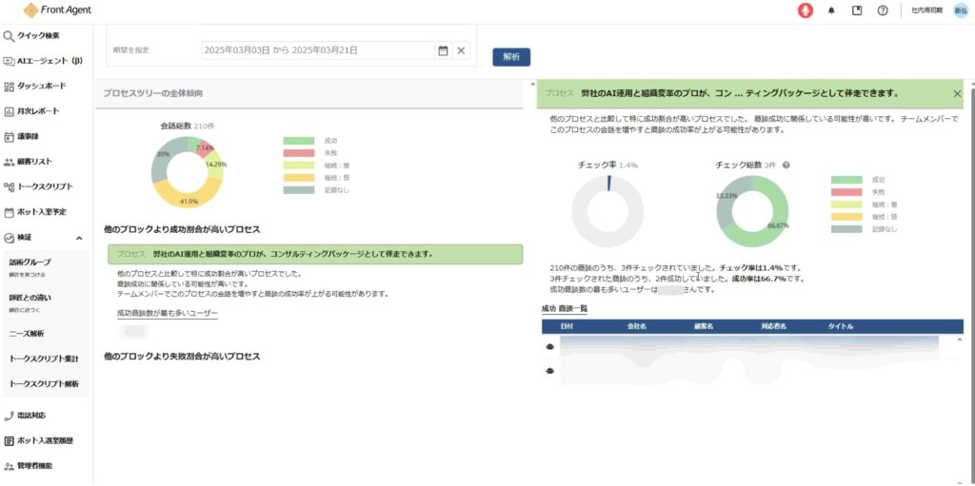This screenshot has width=975, height=486.
Task: Click the green プロセス bar in left panel
Action: 314,254
